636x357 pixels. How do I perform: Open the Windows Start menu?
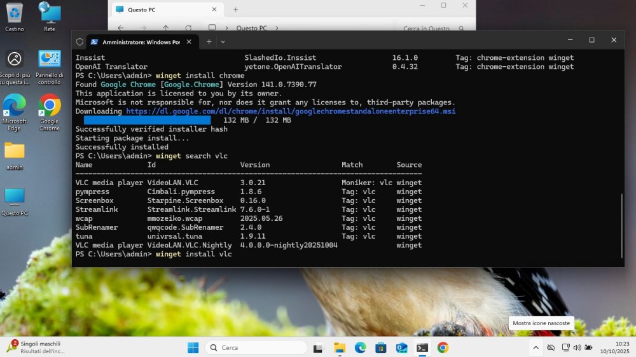(193, 347)
